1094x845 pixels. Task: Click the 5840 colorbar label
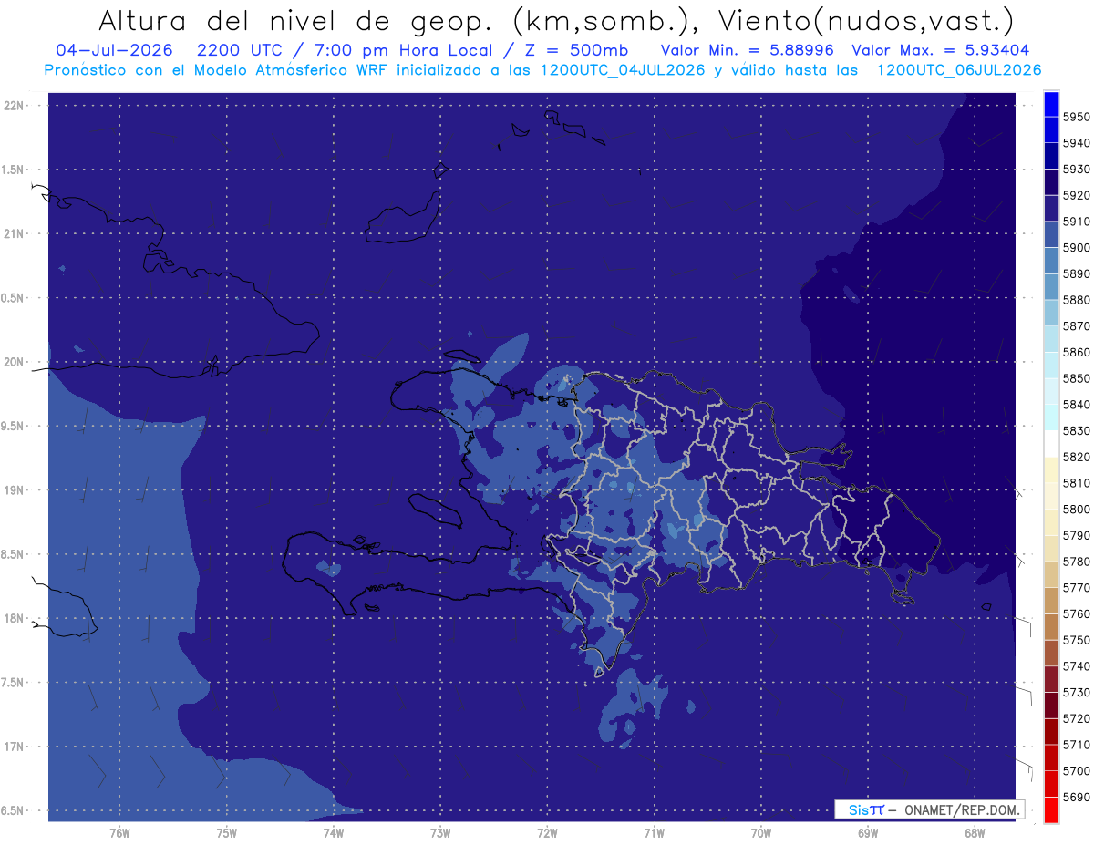(1076, 405)
